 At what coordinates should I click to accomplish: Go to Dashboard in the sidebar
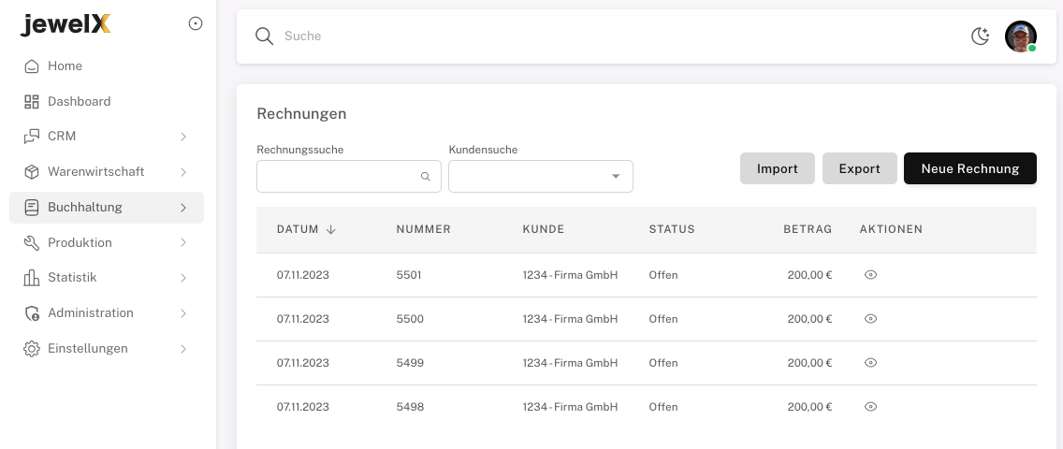pos(79,101)
